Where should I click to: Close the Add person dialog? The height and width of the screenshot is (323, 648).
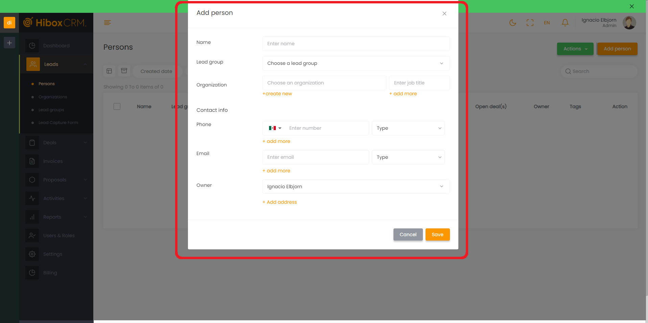pos(444,14)
